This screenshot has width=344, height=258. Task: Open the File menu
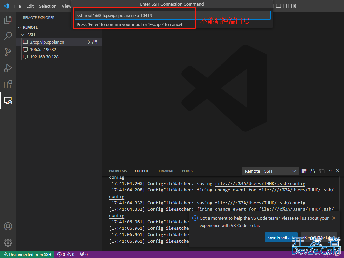[x=17, y=6]
